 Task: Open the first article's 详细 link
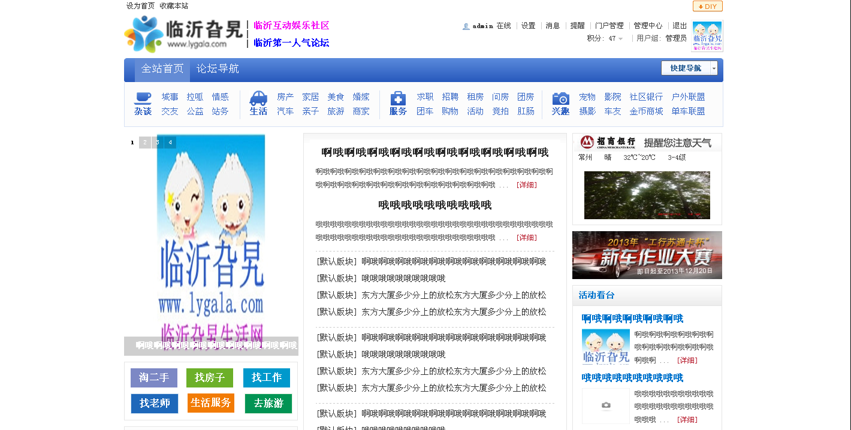[527, 185]
